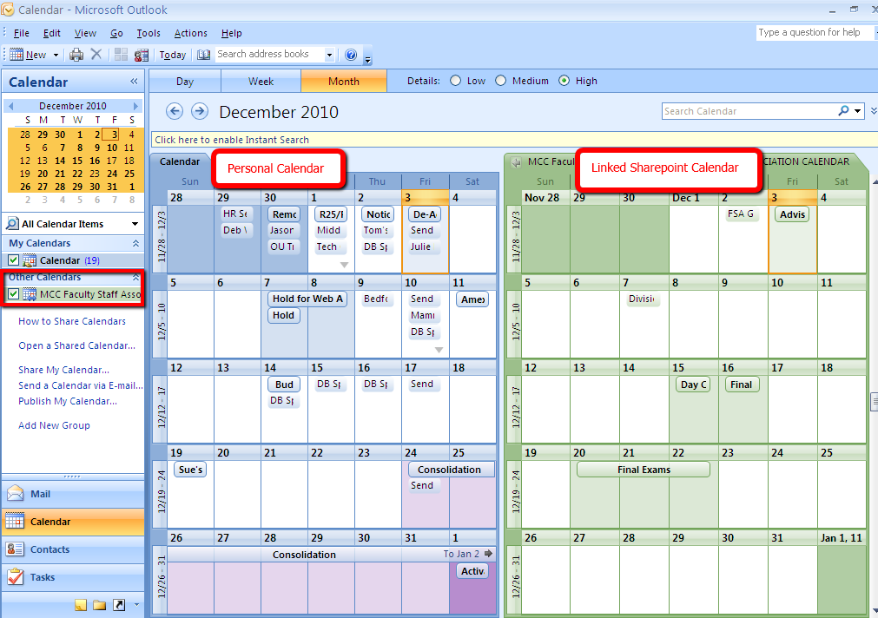Screen dimensions: 878x618
Task: Click How to Share Calendars link
Action: [72, 321]
